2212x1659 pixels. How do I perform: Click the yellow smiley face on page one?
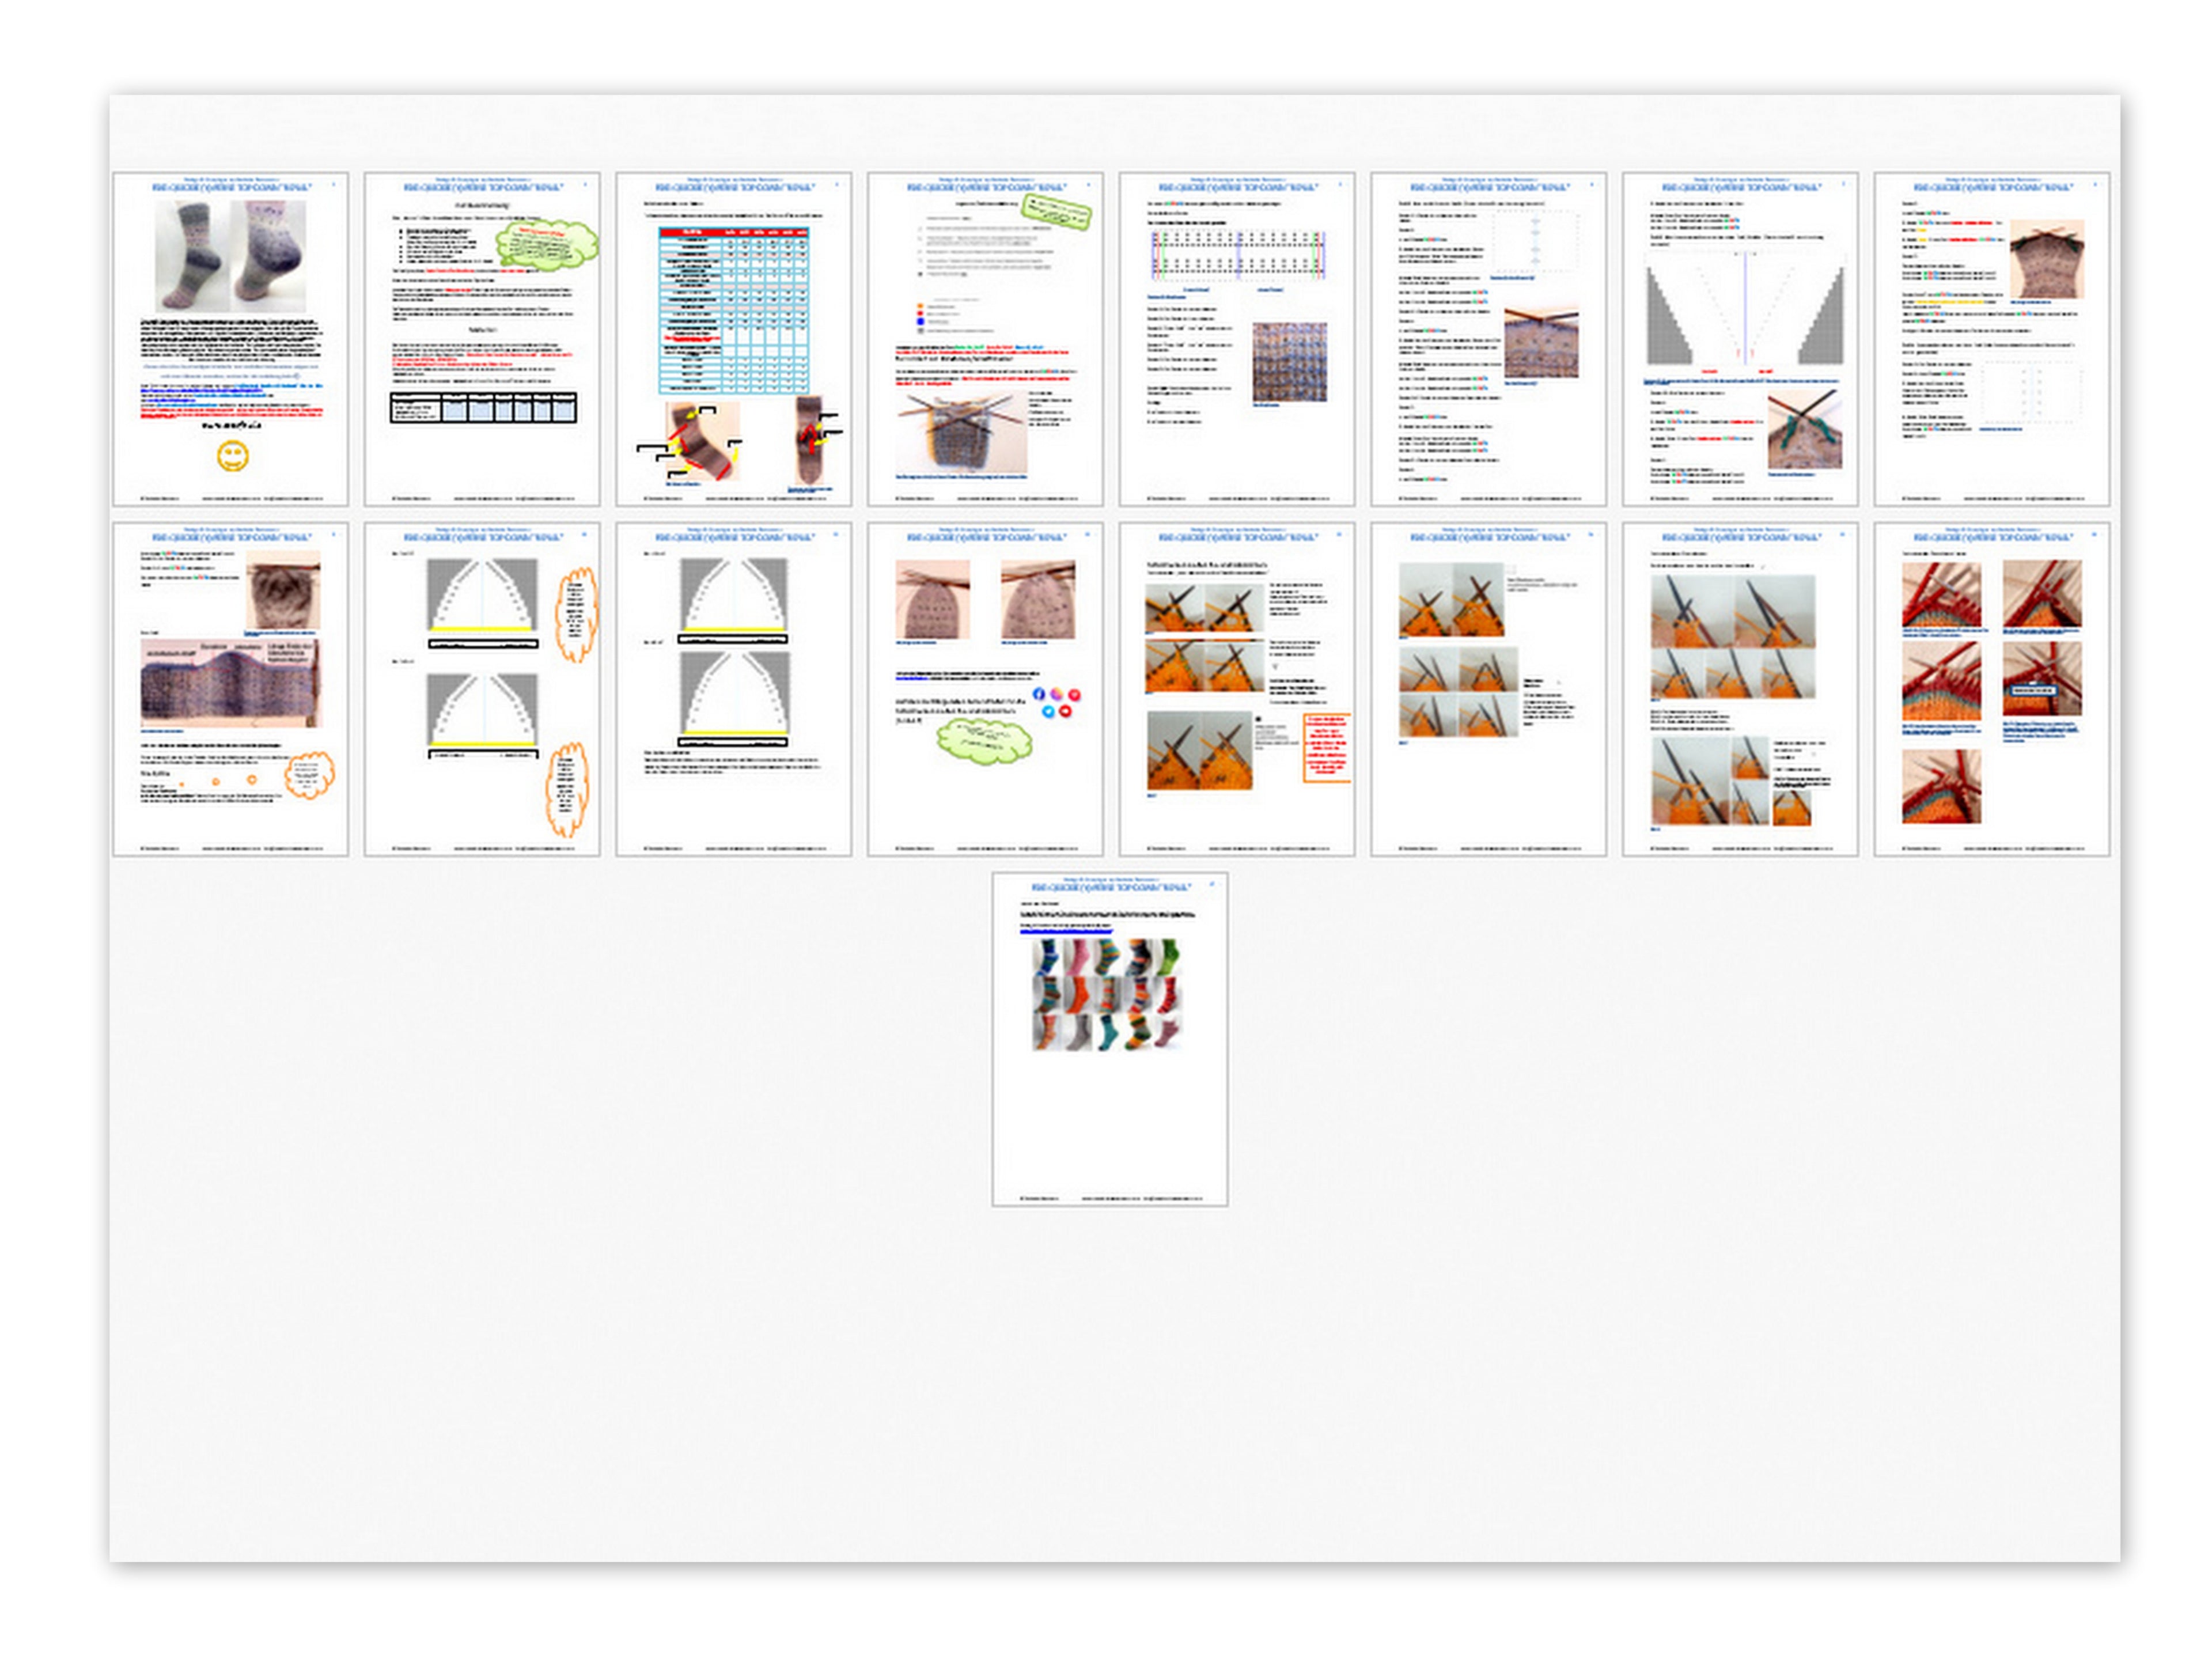click(232, 456)
